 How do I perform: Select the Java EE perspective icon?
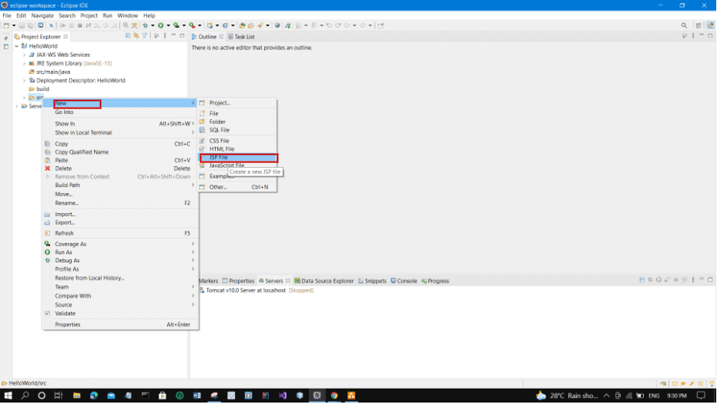[710, 25]
